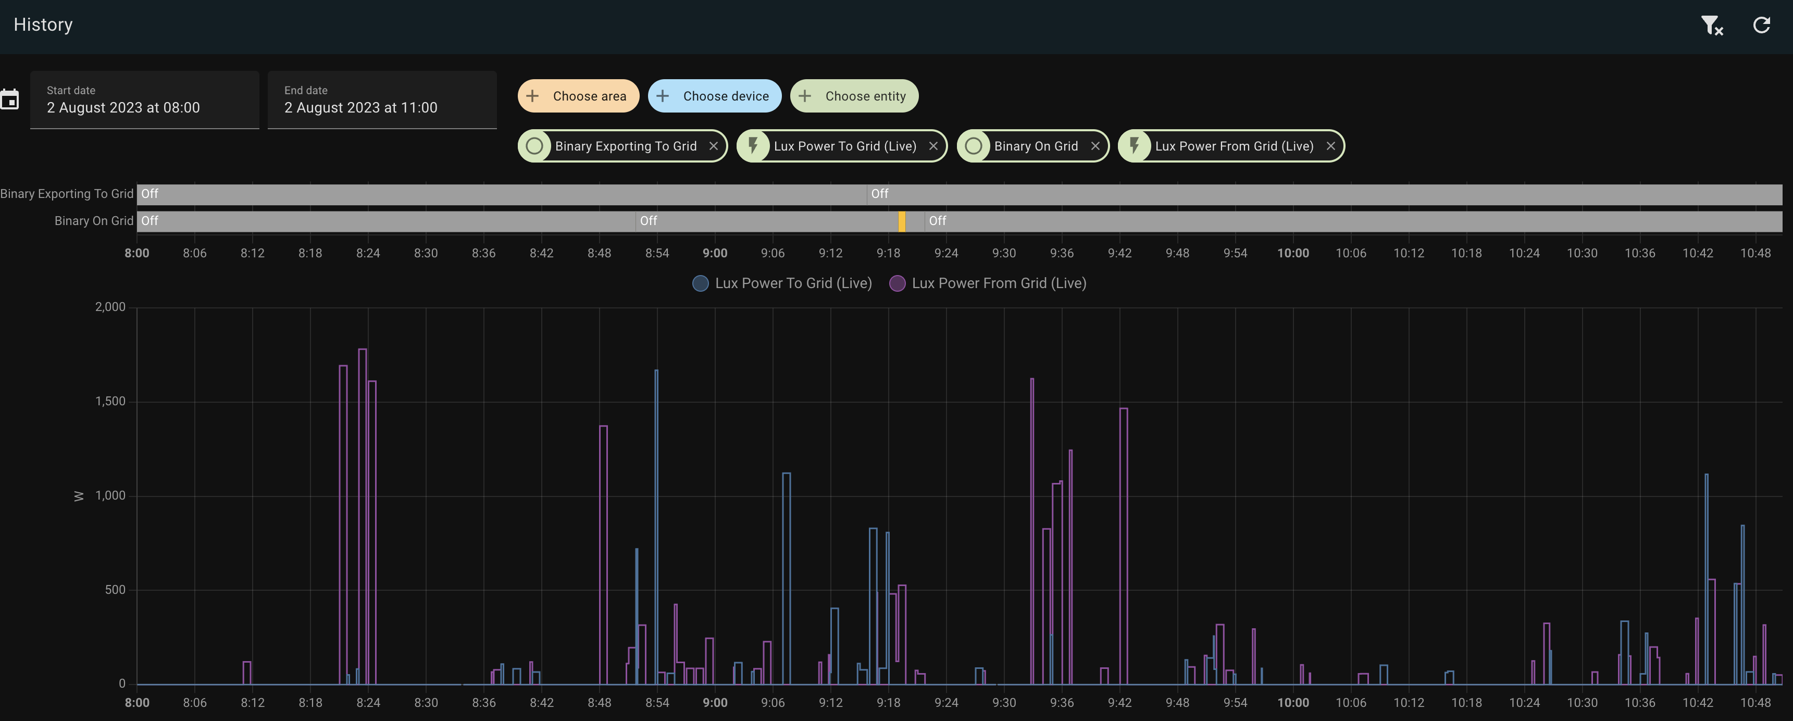Open the Choose area selector
The height and width of the screenshot is (721, 1793).
(578, 95)
